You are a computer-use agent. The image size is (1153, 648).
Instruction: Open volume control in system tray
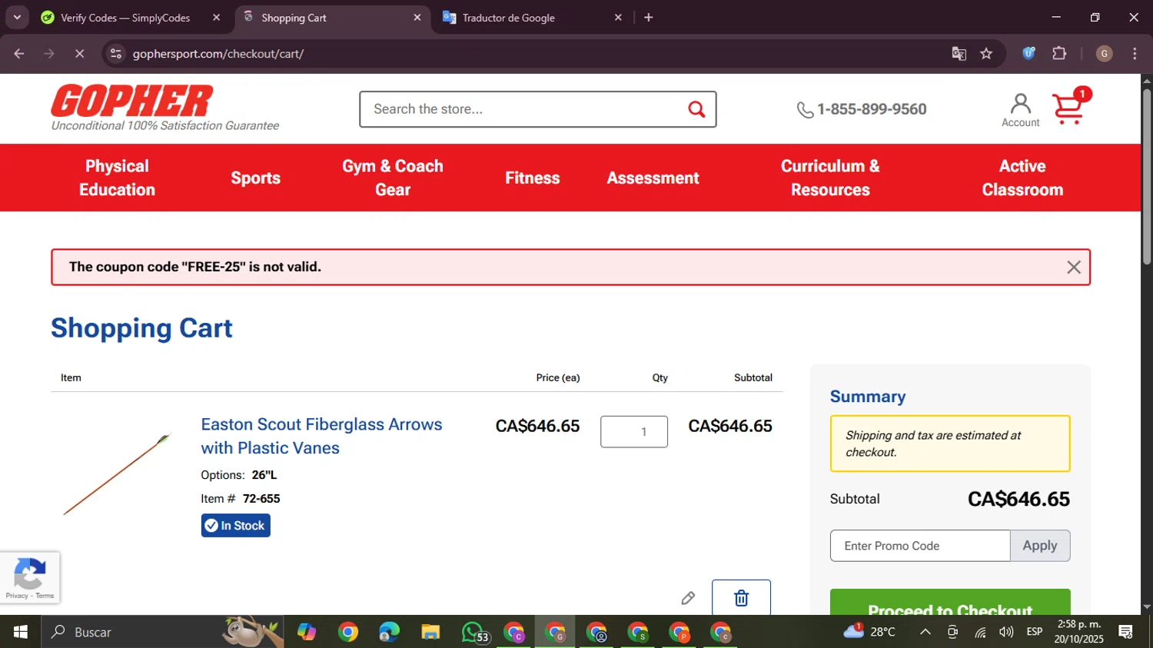click(1006, 632)
